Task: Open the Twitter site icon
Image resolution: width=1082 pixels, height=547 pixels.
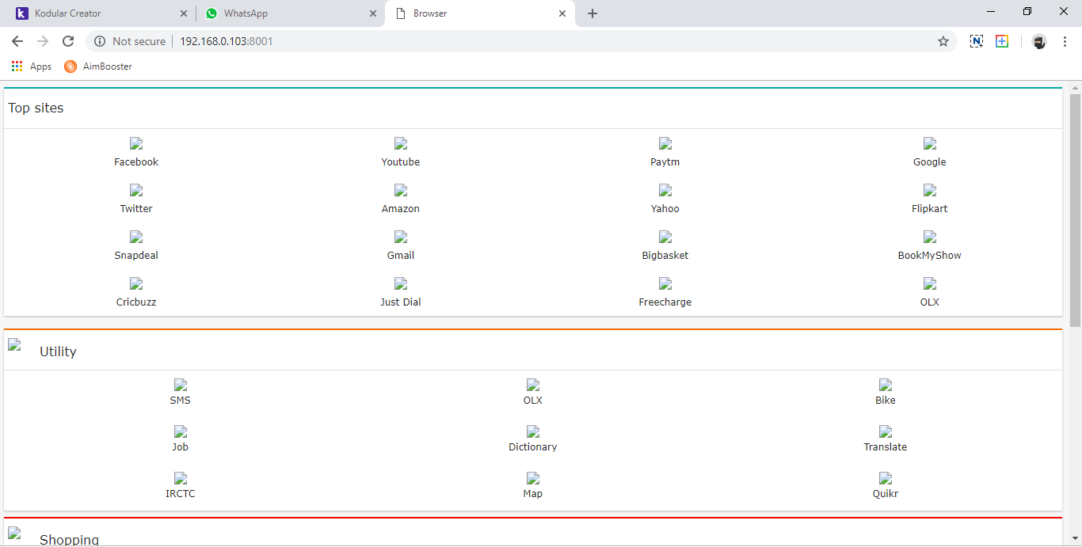Action: point(136,190)
